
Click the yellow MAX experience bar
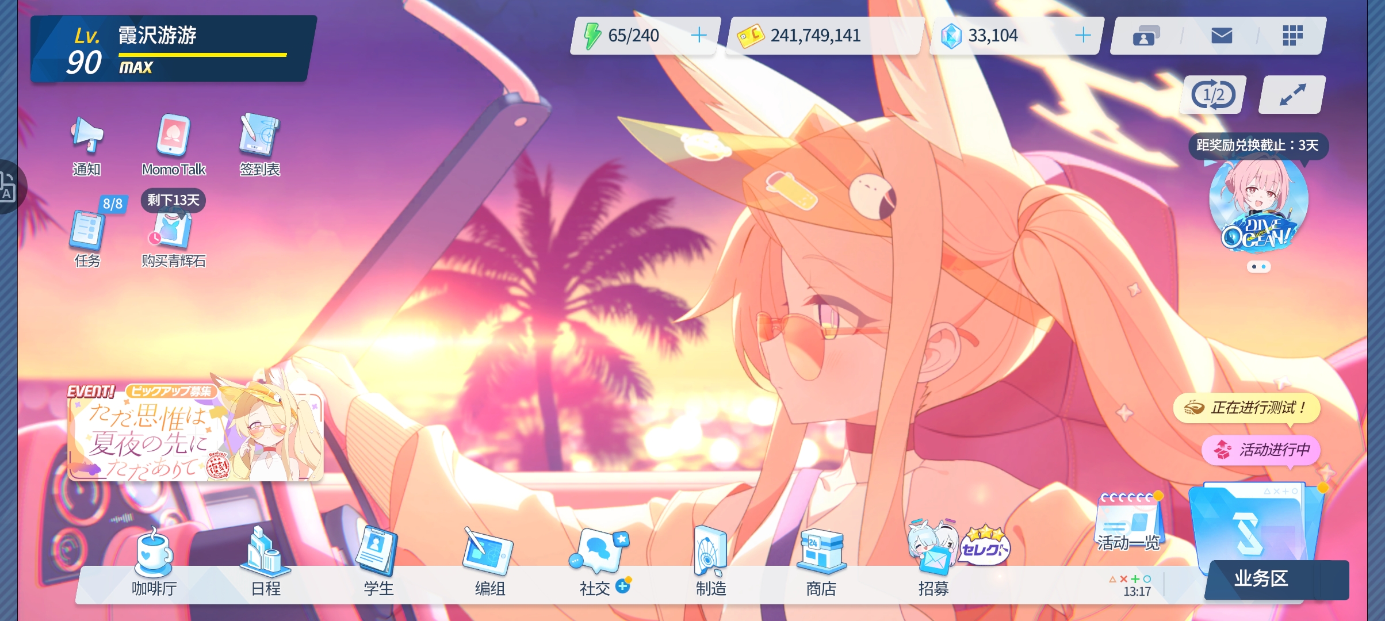(202, 55)
